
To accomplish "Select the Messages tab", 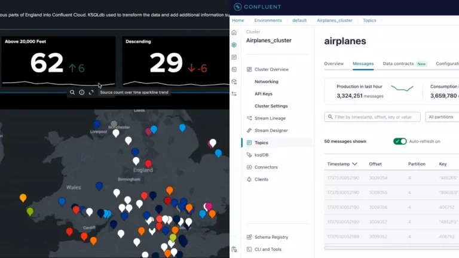I will coord(363,63).
